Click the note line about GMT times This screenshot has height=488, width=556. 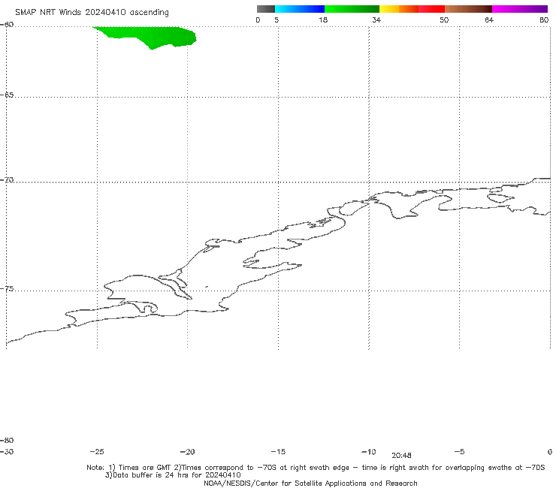[x=316, y=468]
